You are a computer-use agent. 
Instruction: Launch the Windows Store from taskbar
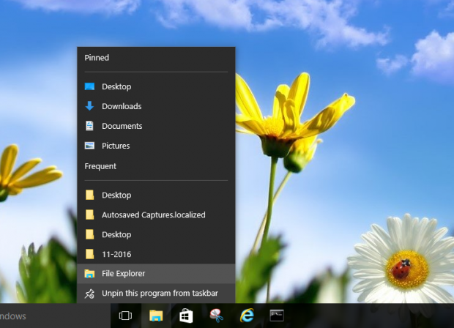(x=186, y=316)
